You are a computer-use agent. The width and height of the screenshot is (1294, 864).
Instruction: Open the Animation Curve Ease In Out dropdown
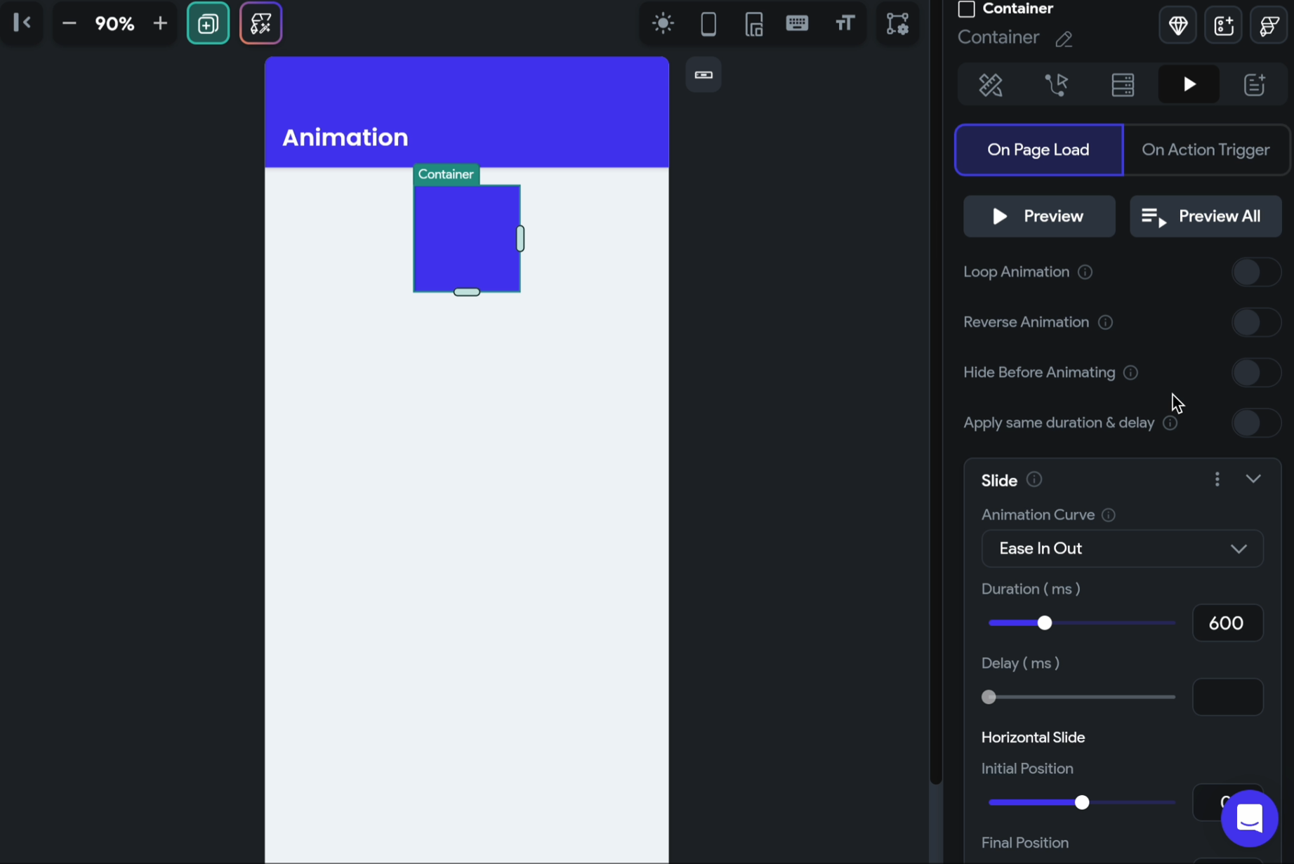1122,549
